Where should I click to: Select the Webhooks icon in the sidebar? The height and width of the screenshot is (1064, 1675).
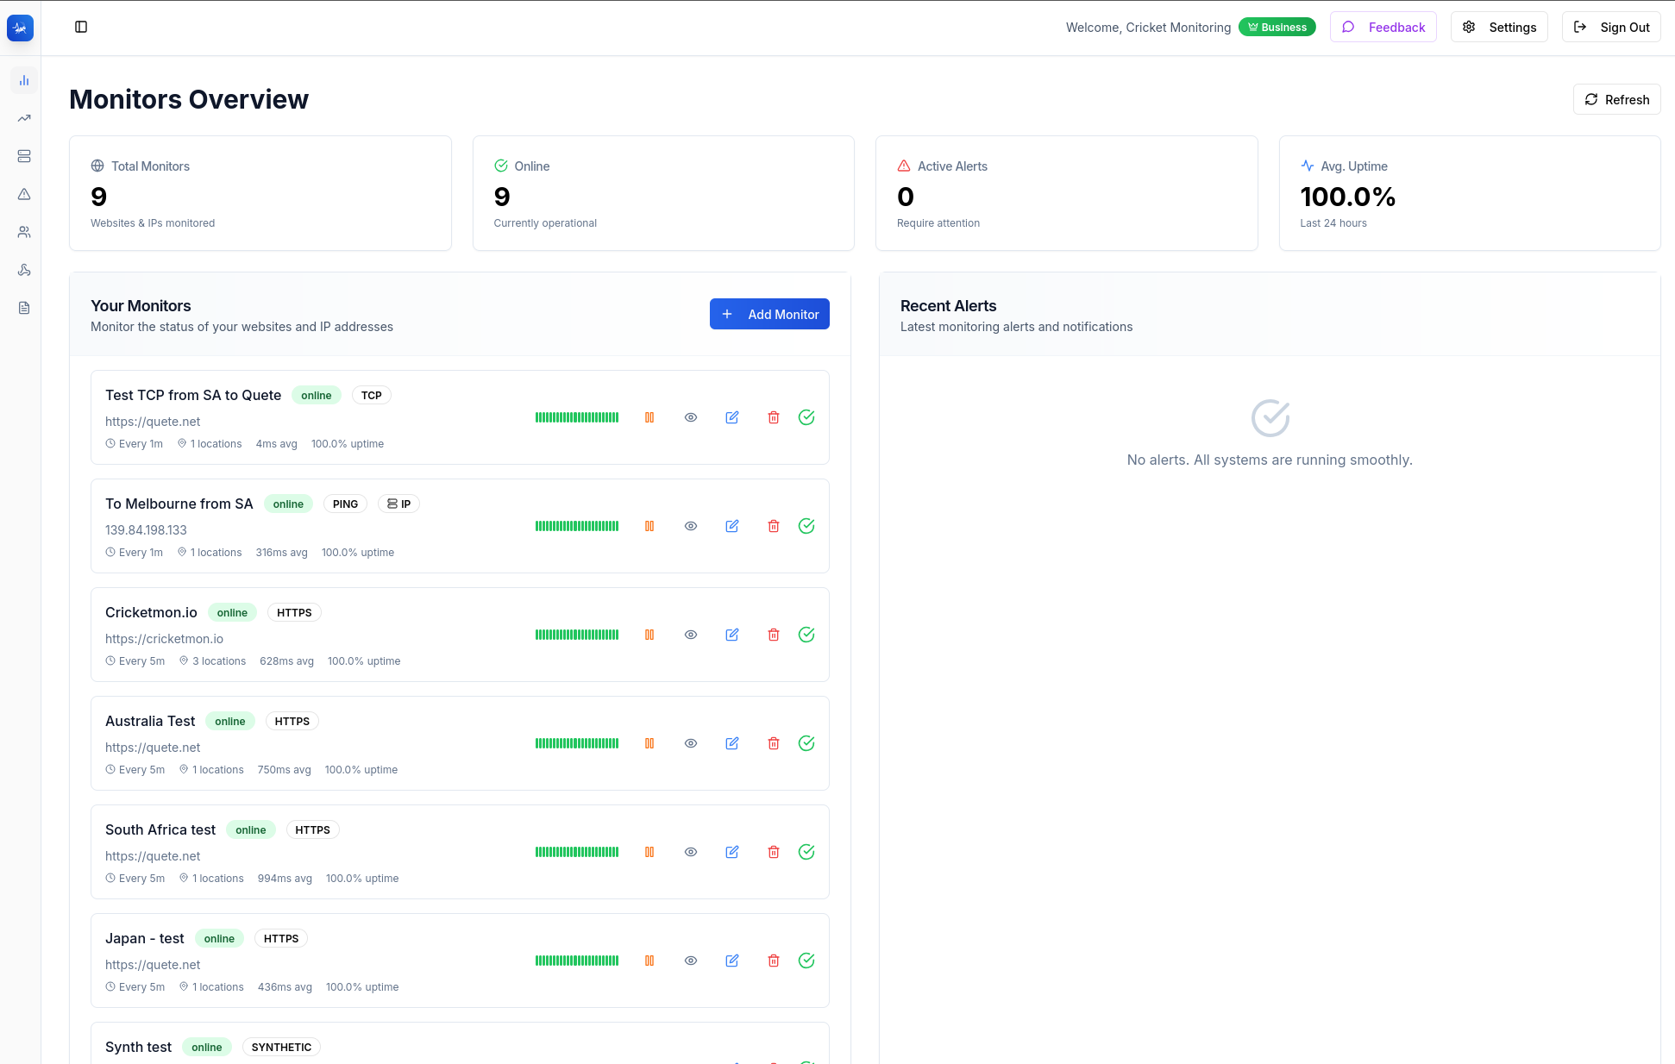point(23,270)
